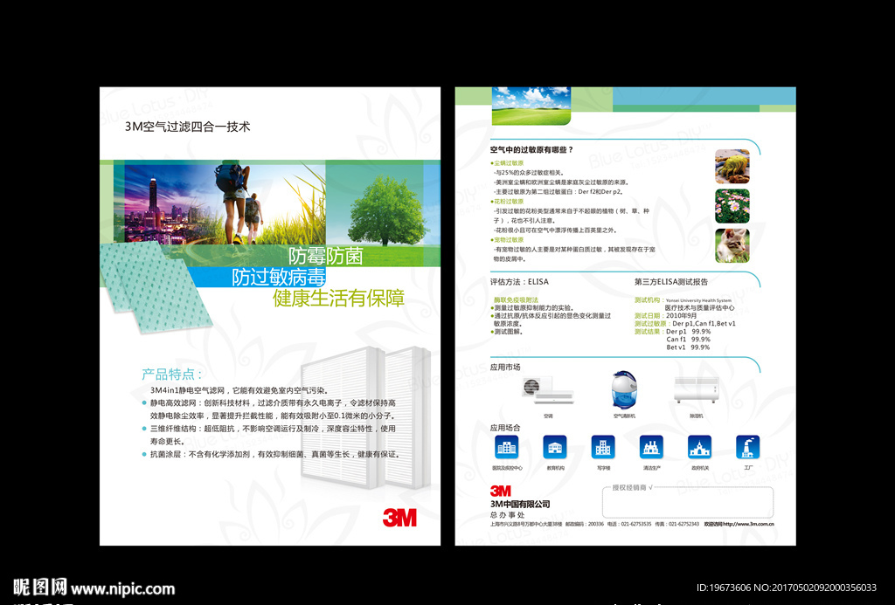The image size is (895, 605).
Task: Click the meadow and sky header photo
Action: point(531,106)
